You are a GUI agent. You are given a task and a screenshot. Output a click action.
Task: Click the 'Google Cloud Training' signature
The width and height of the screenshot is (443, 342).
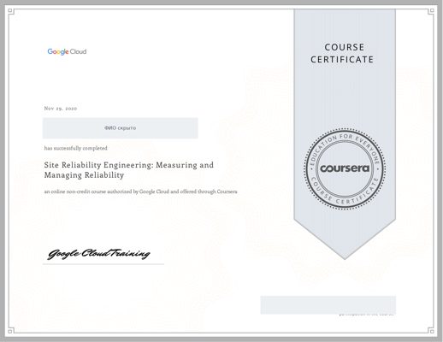pos(98,253)
